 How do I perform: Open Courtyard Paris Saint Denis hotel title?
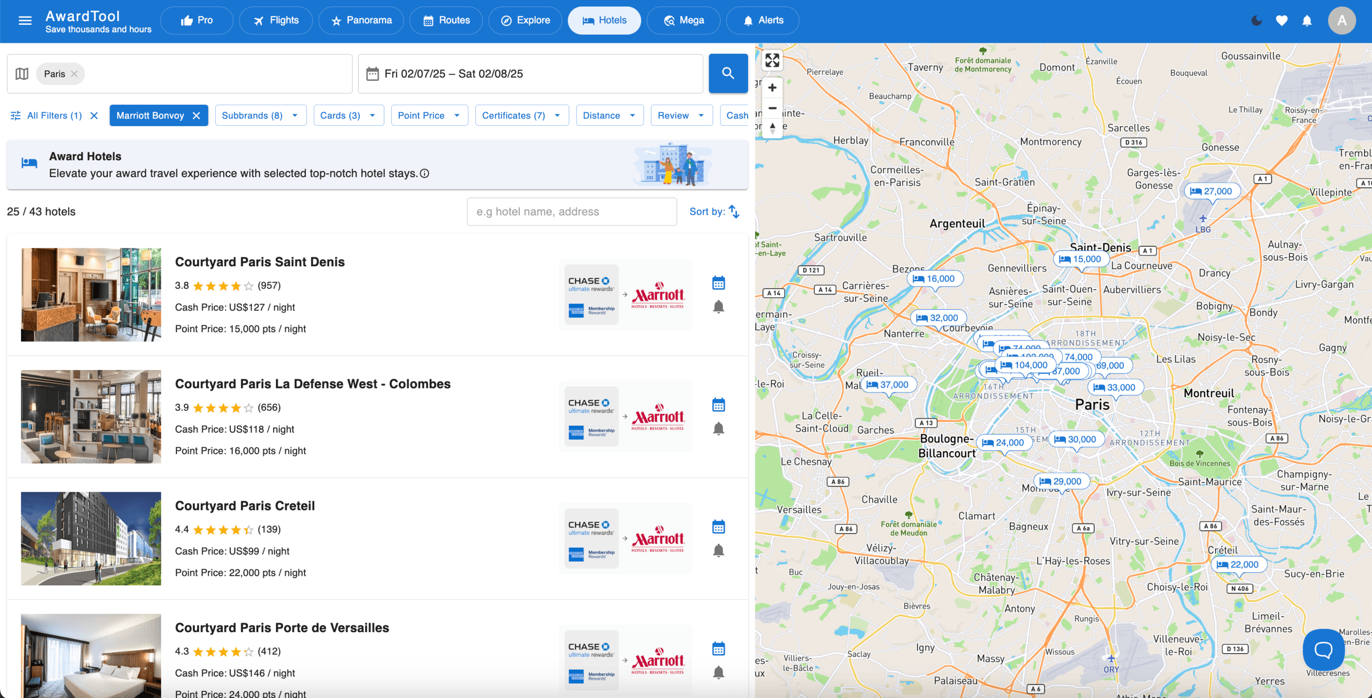point(259,262)
